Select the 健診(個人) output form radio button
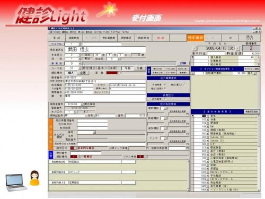This screenshot has width=265, height=199. [x=185, y=85]
